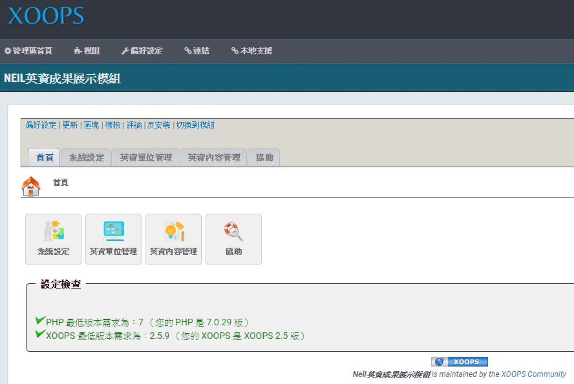Open the 系統設定 puzzle icon tile
Image resolution: width=574 pixels, height=384 pixels.
pyautogui.click(x=53, y=239)
